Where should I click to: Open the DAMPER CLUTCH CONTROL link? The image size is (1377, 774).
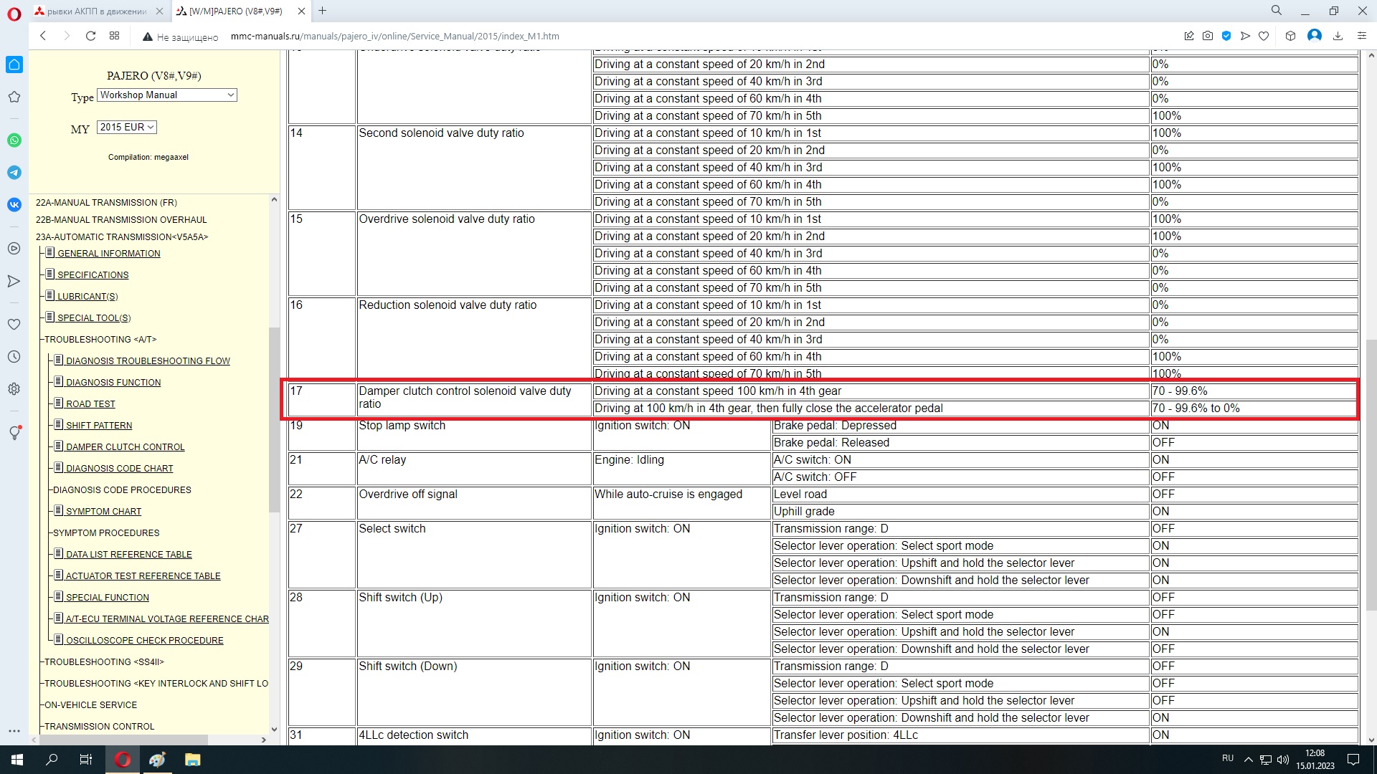pyautogui.click(x=125, y=447)
